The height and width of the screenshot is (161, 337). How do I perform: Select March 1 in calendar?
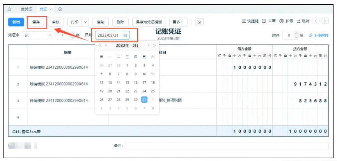[127, 65]
